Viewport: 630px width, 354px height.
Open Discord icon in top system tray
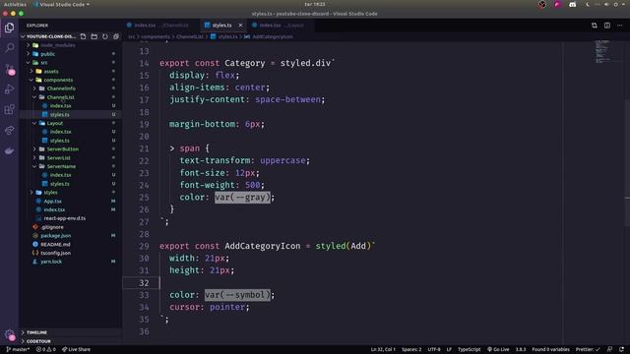pos(573,4)
